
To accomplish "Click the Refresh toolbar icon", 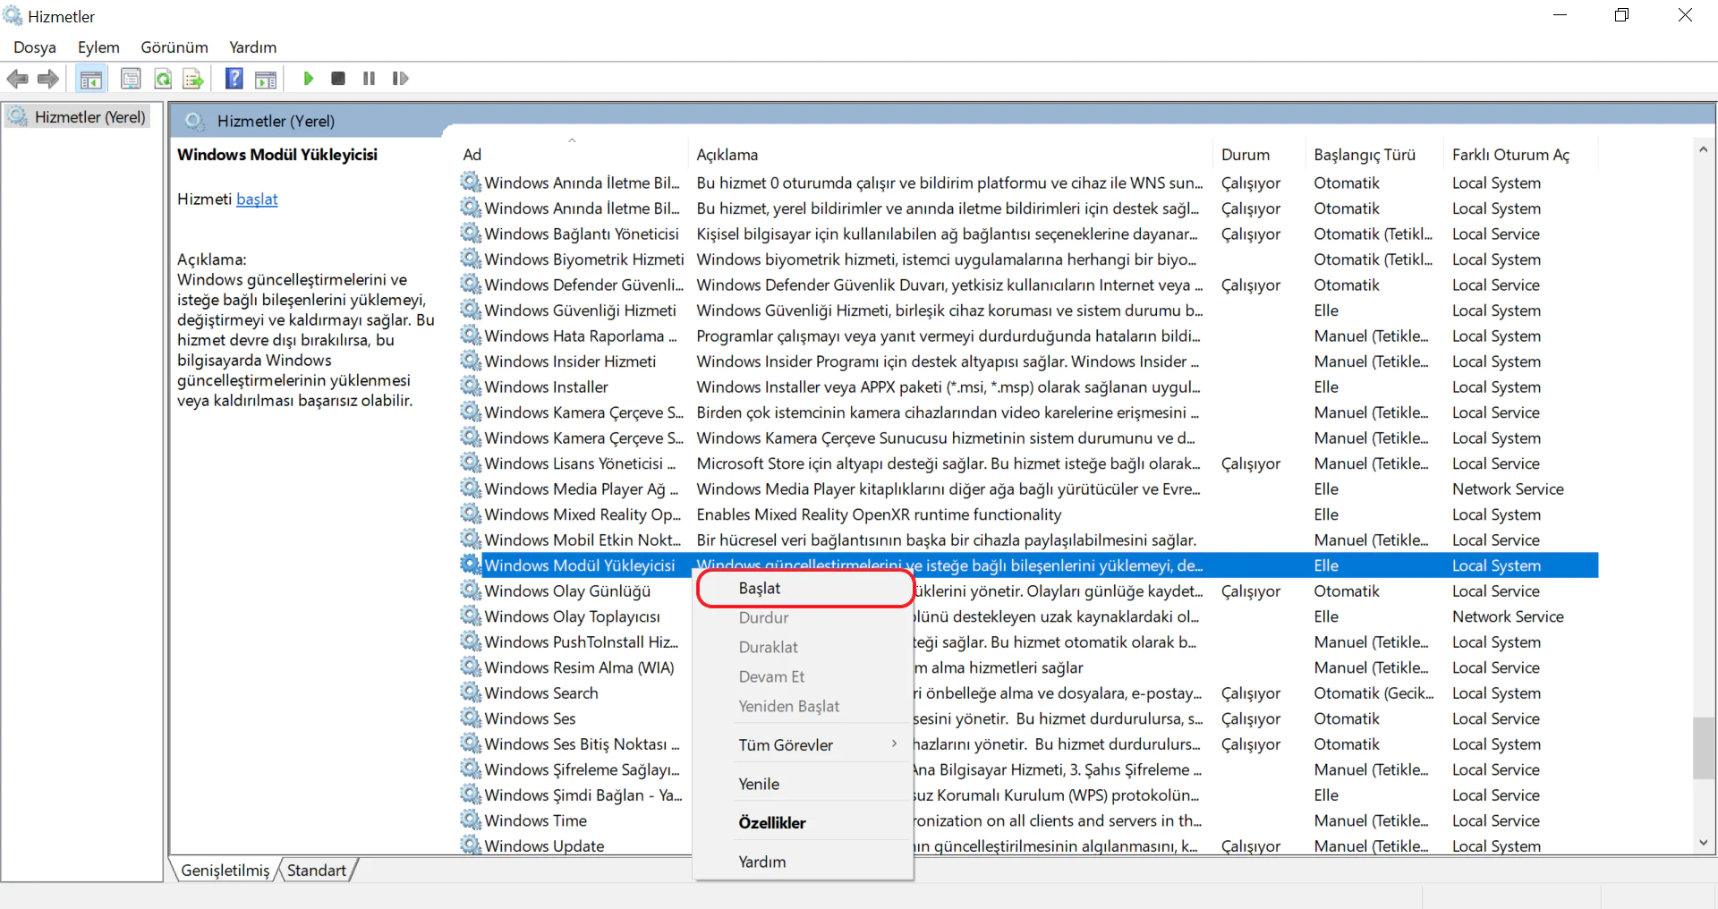I will click(x=163, y=79).
